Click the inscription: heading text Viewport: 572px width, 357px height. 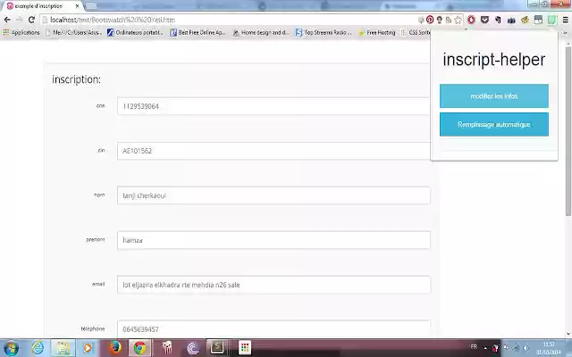(x=76, y=79)
